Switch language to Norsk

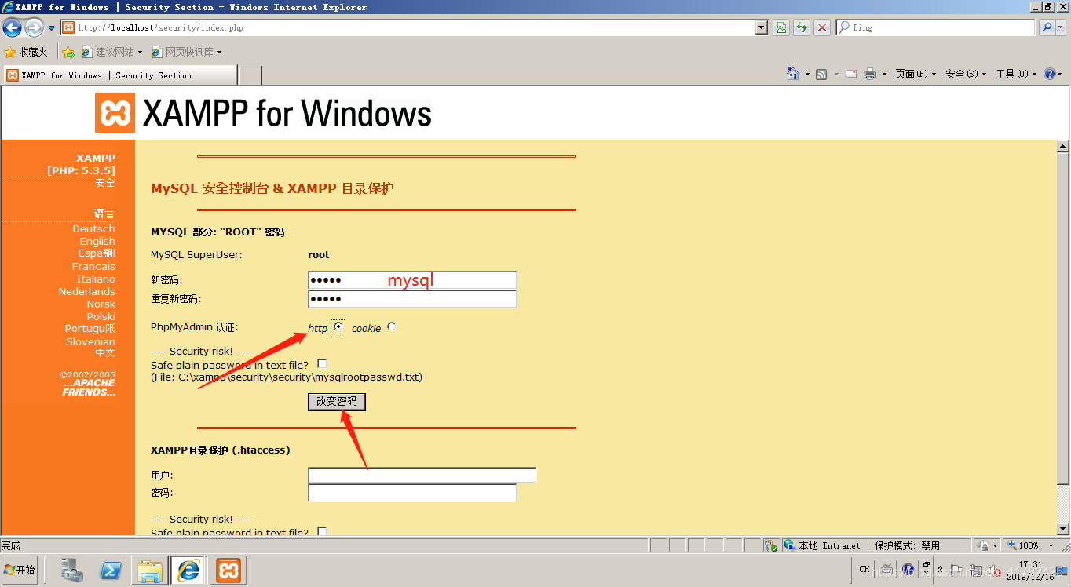pos(101,304)
